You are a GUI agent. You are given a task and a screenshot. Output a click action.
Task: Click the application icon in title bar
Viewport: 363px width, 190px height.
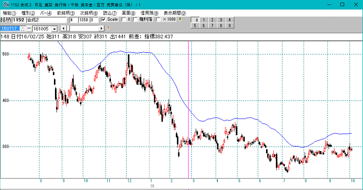point(6,5)
